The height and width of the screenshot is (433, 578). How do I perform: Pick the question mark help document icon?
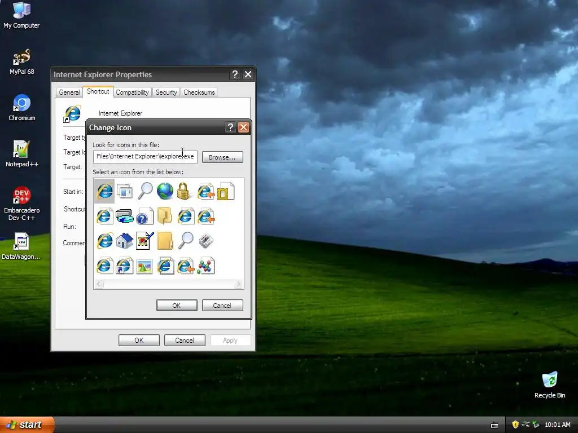click(145, 216)
